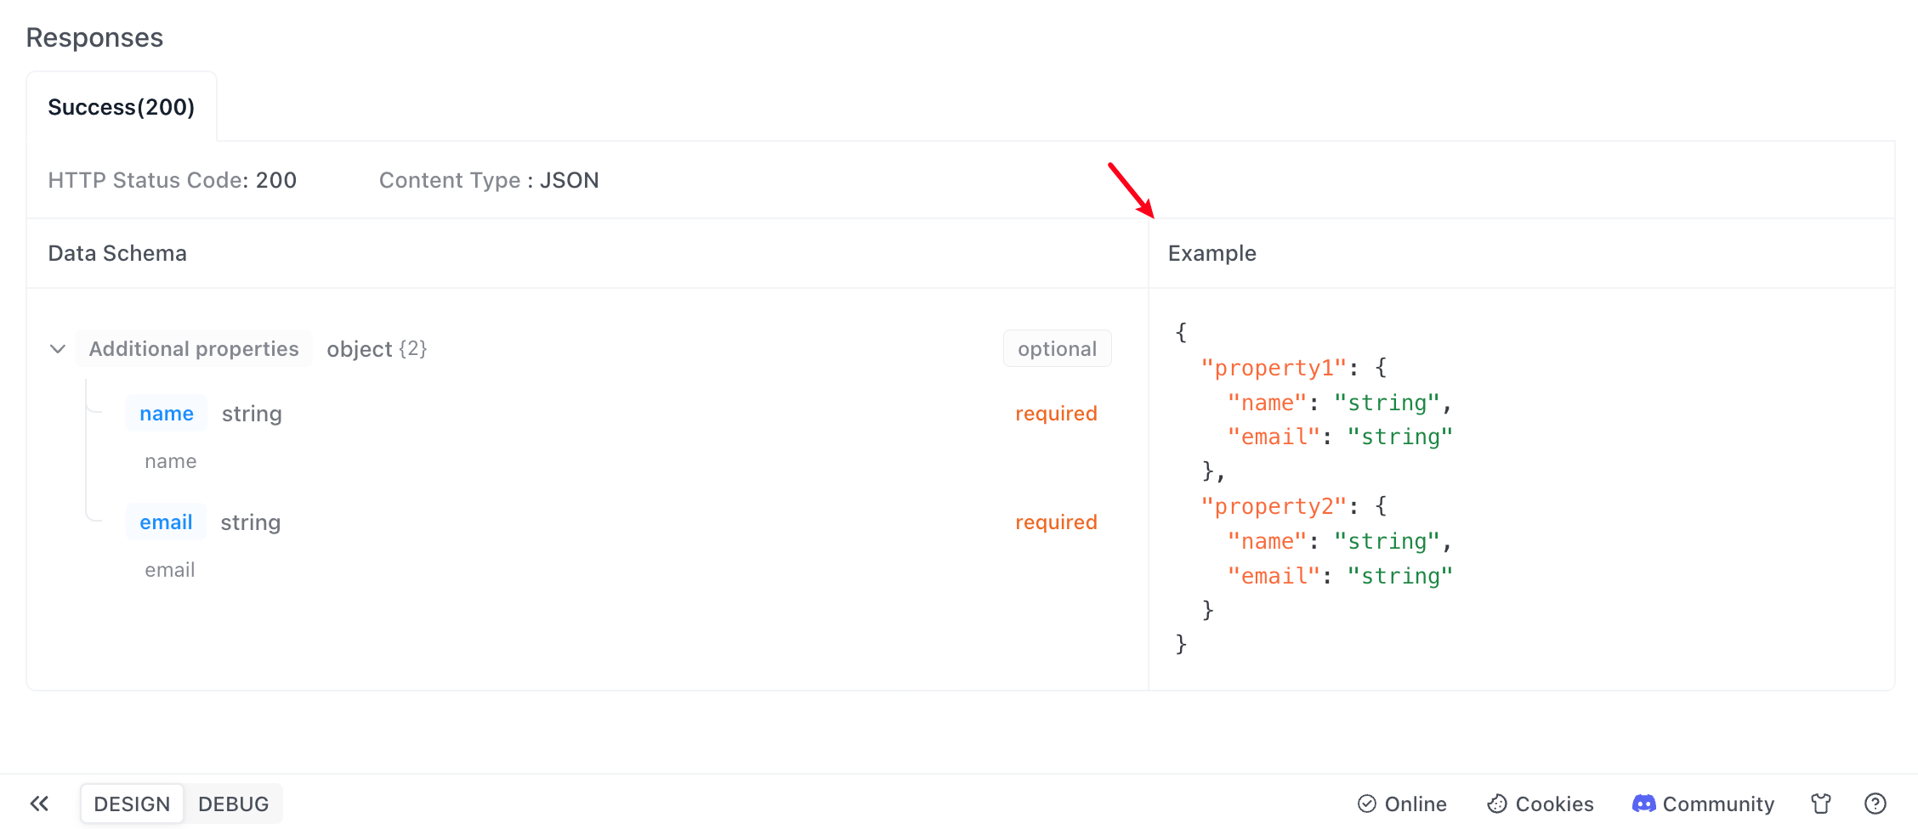Switch to DEBUG mode
Viewport: 1918px width, 829px height.
click(x=233, y=804)
